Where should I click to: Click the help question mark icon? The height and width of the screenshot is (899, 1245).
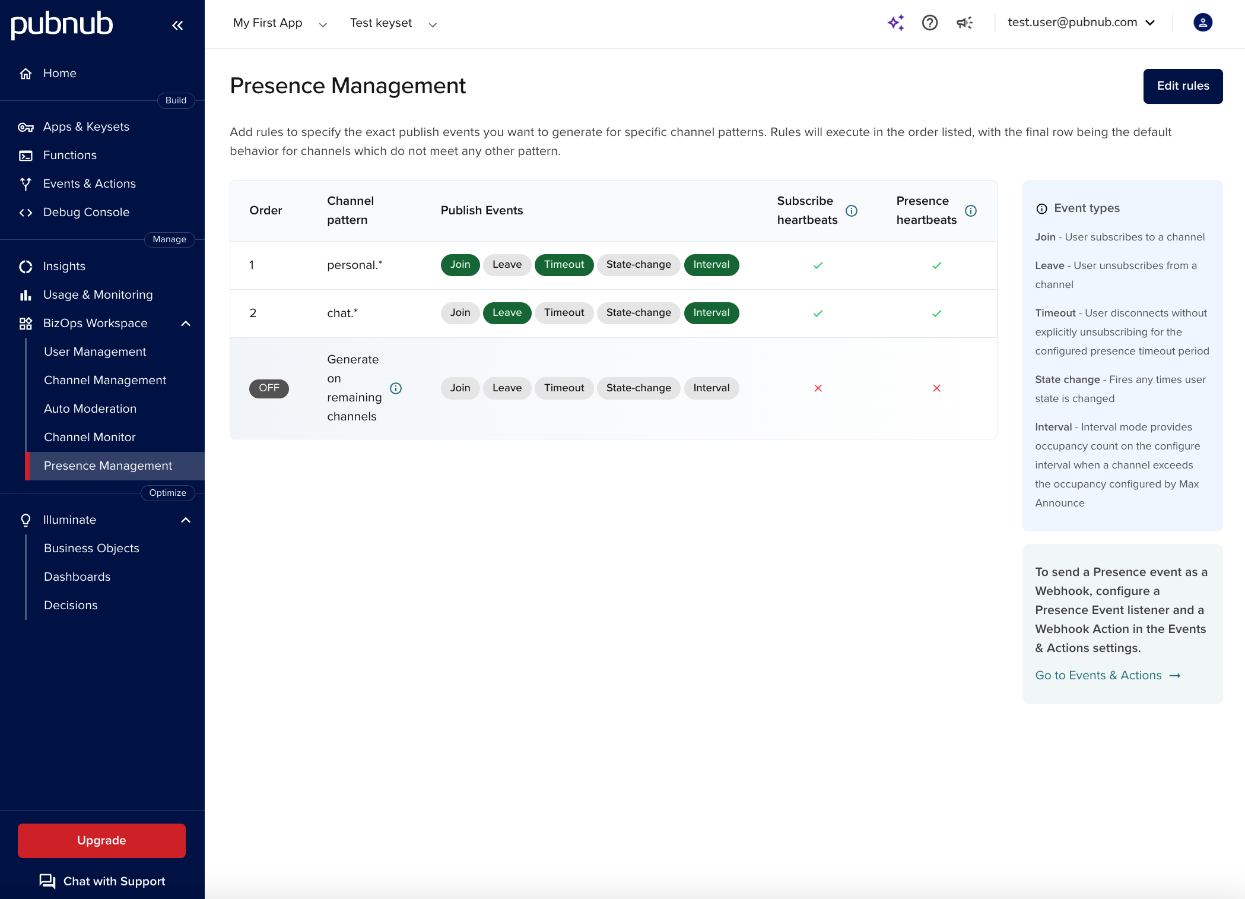click(x=930, y=23)
